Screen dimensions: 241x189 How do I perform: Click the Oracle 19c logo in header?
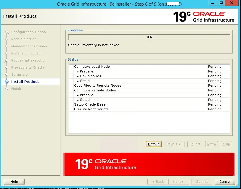[x=204, y=17]
